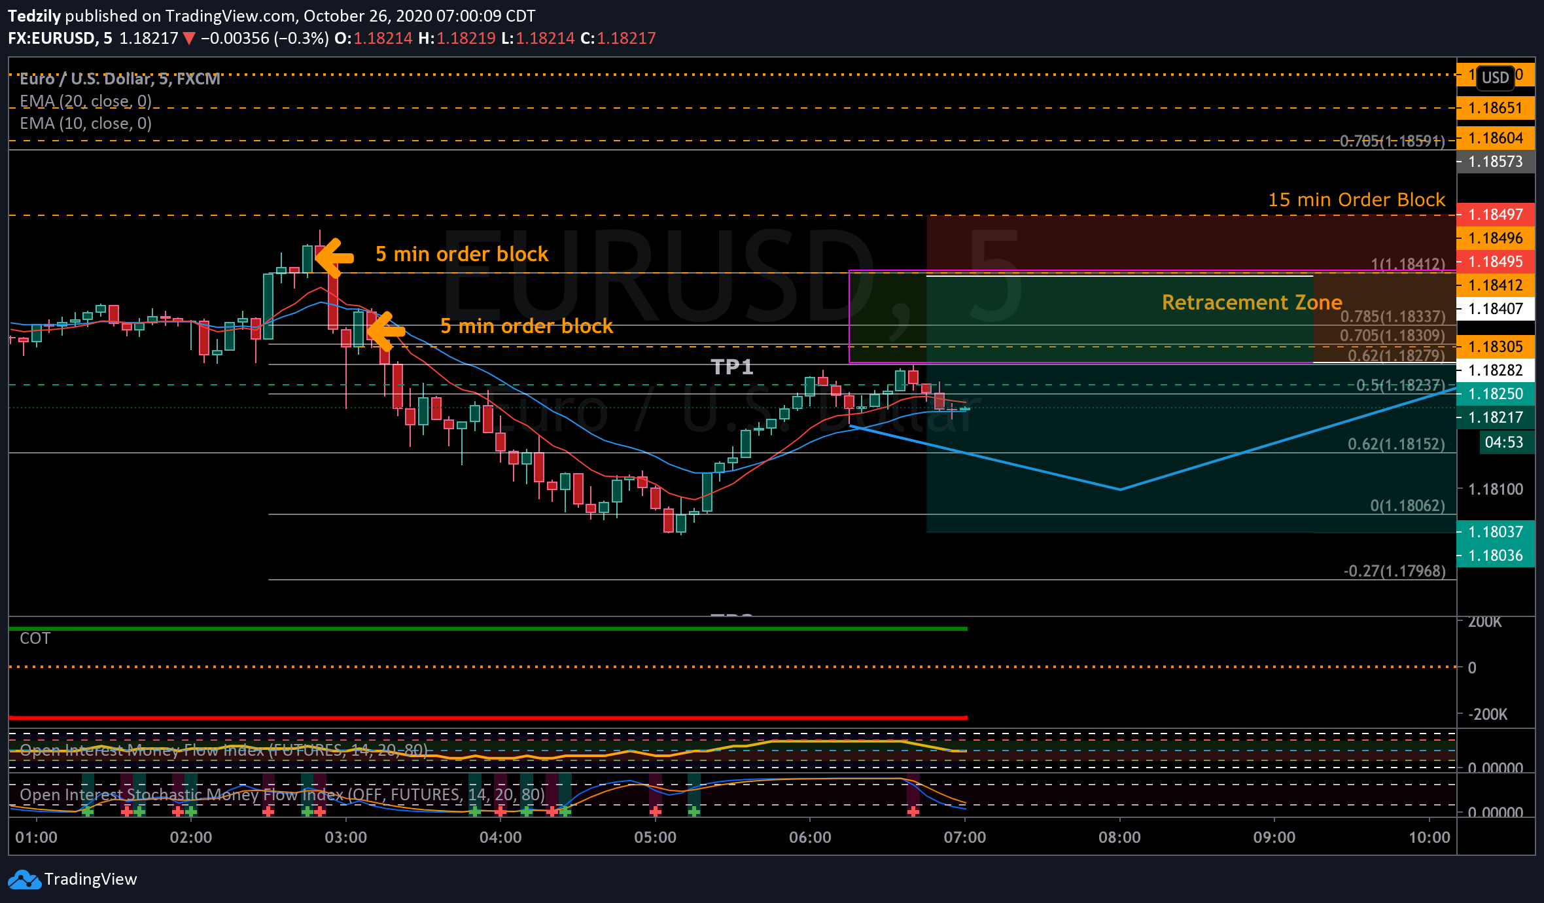This screenshot has height=903, width=1544.
Task: Click the 09:00 time axis label
Action: (1274, 838)
